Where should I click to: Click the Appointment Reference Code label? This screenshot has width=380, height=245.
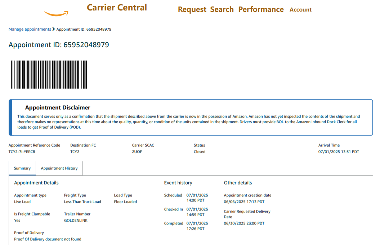click(x=35, y=145)
